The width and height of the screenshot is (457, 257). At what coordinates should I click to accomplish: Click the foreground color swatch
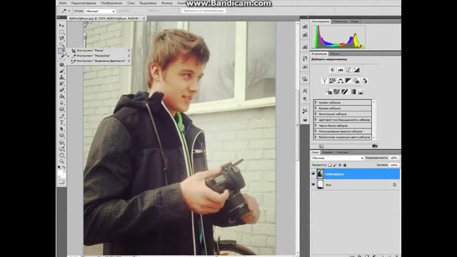click(x=60, y=173)
